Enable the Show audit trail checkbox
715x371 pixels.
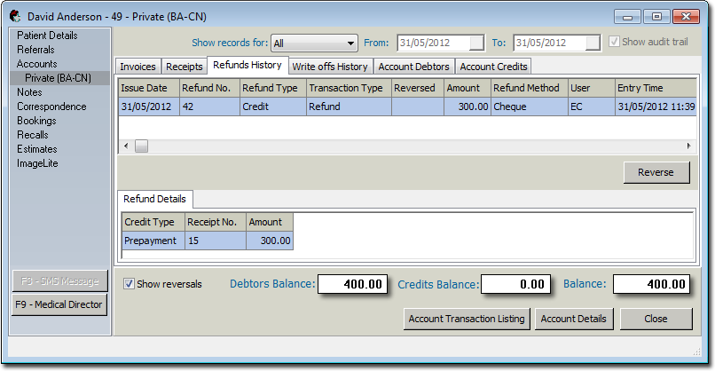615,43
